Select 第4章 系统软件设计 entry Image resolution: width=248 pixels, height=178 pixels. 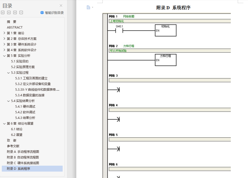pos(22,50)
